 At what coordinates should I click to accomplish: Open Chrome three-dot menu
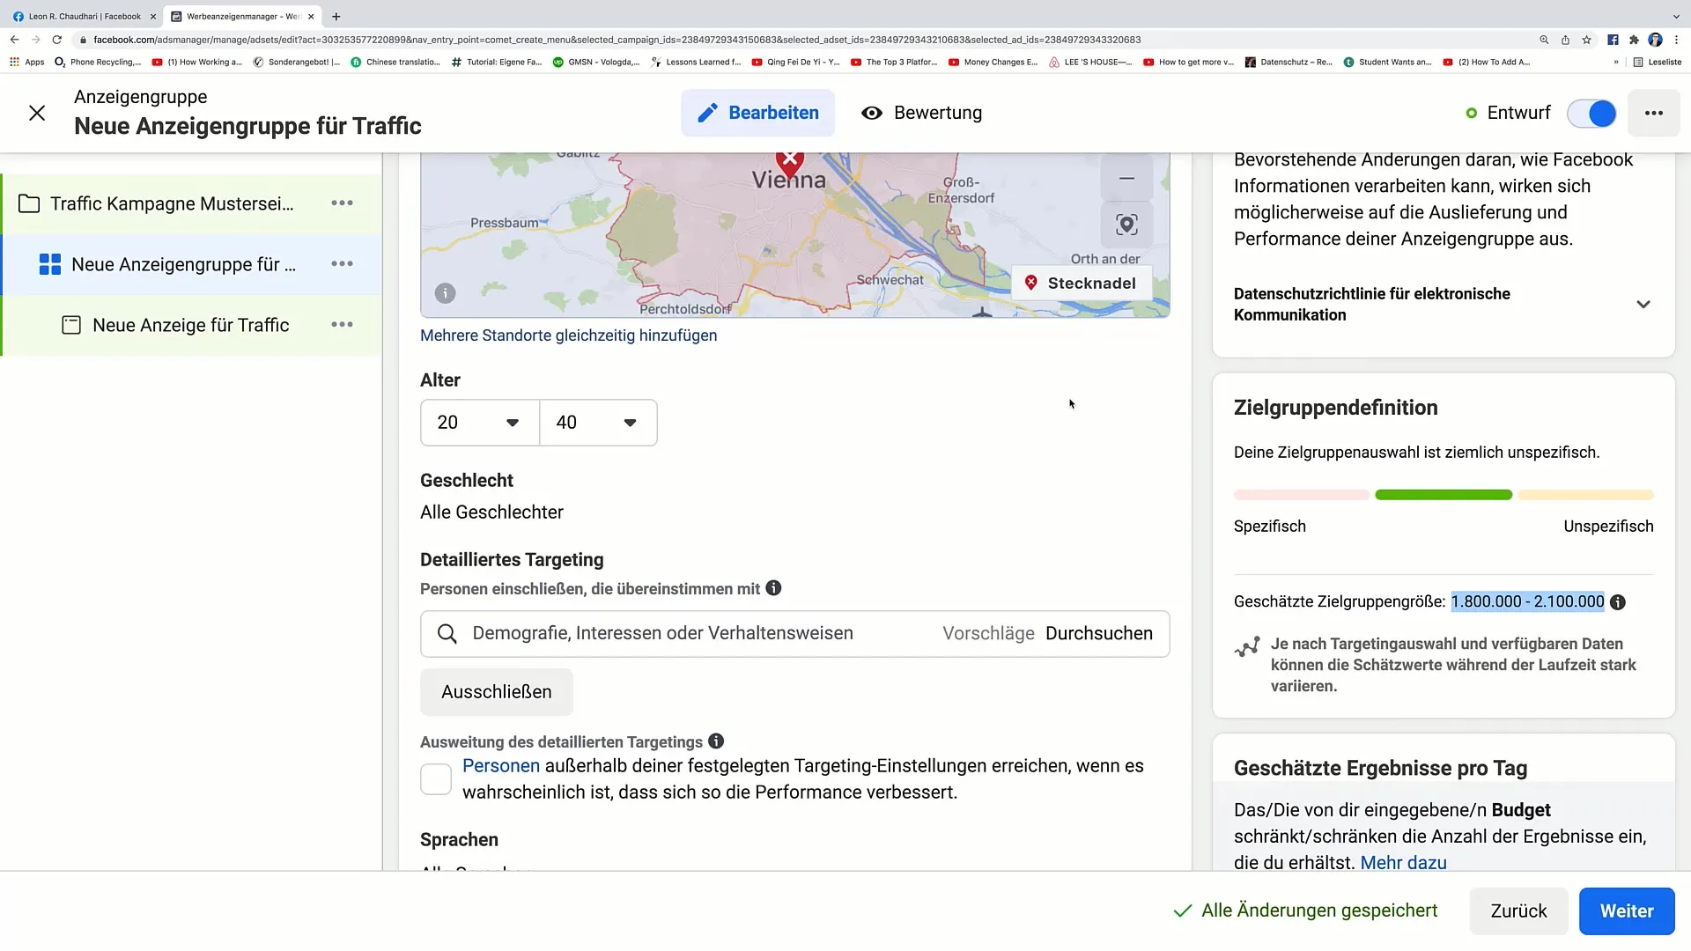point(1676,40)
